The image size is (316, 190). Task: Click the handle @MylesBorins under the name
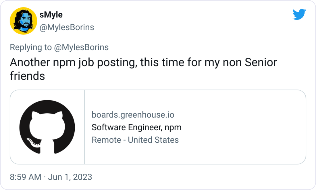(66, 27)
